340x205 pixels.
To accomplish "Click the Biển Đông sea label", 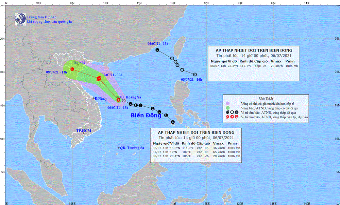I will [146, 116].
